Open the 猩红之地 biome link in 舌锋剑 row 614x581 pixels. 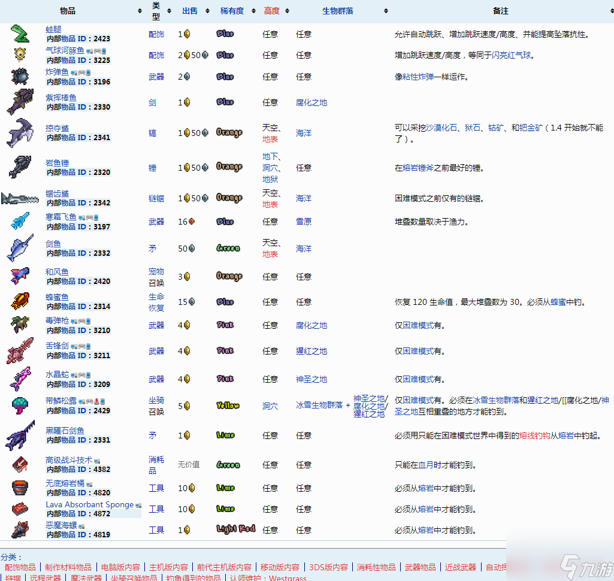[311, 351]
